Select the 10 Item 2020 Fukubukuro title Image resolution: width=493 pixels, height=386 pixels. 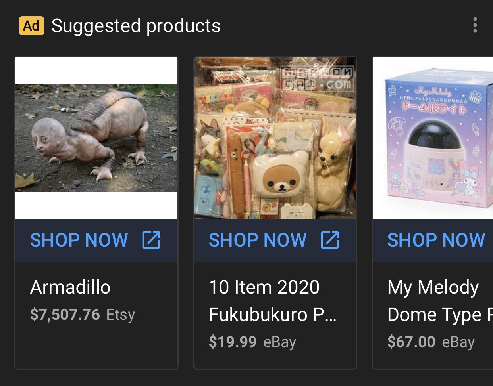(x=273, y=301)
